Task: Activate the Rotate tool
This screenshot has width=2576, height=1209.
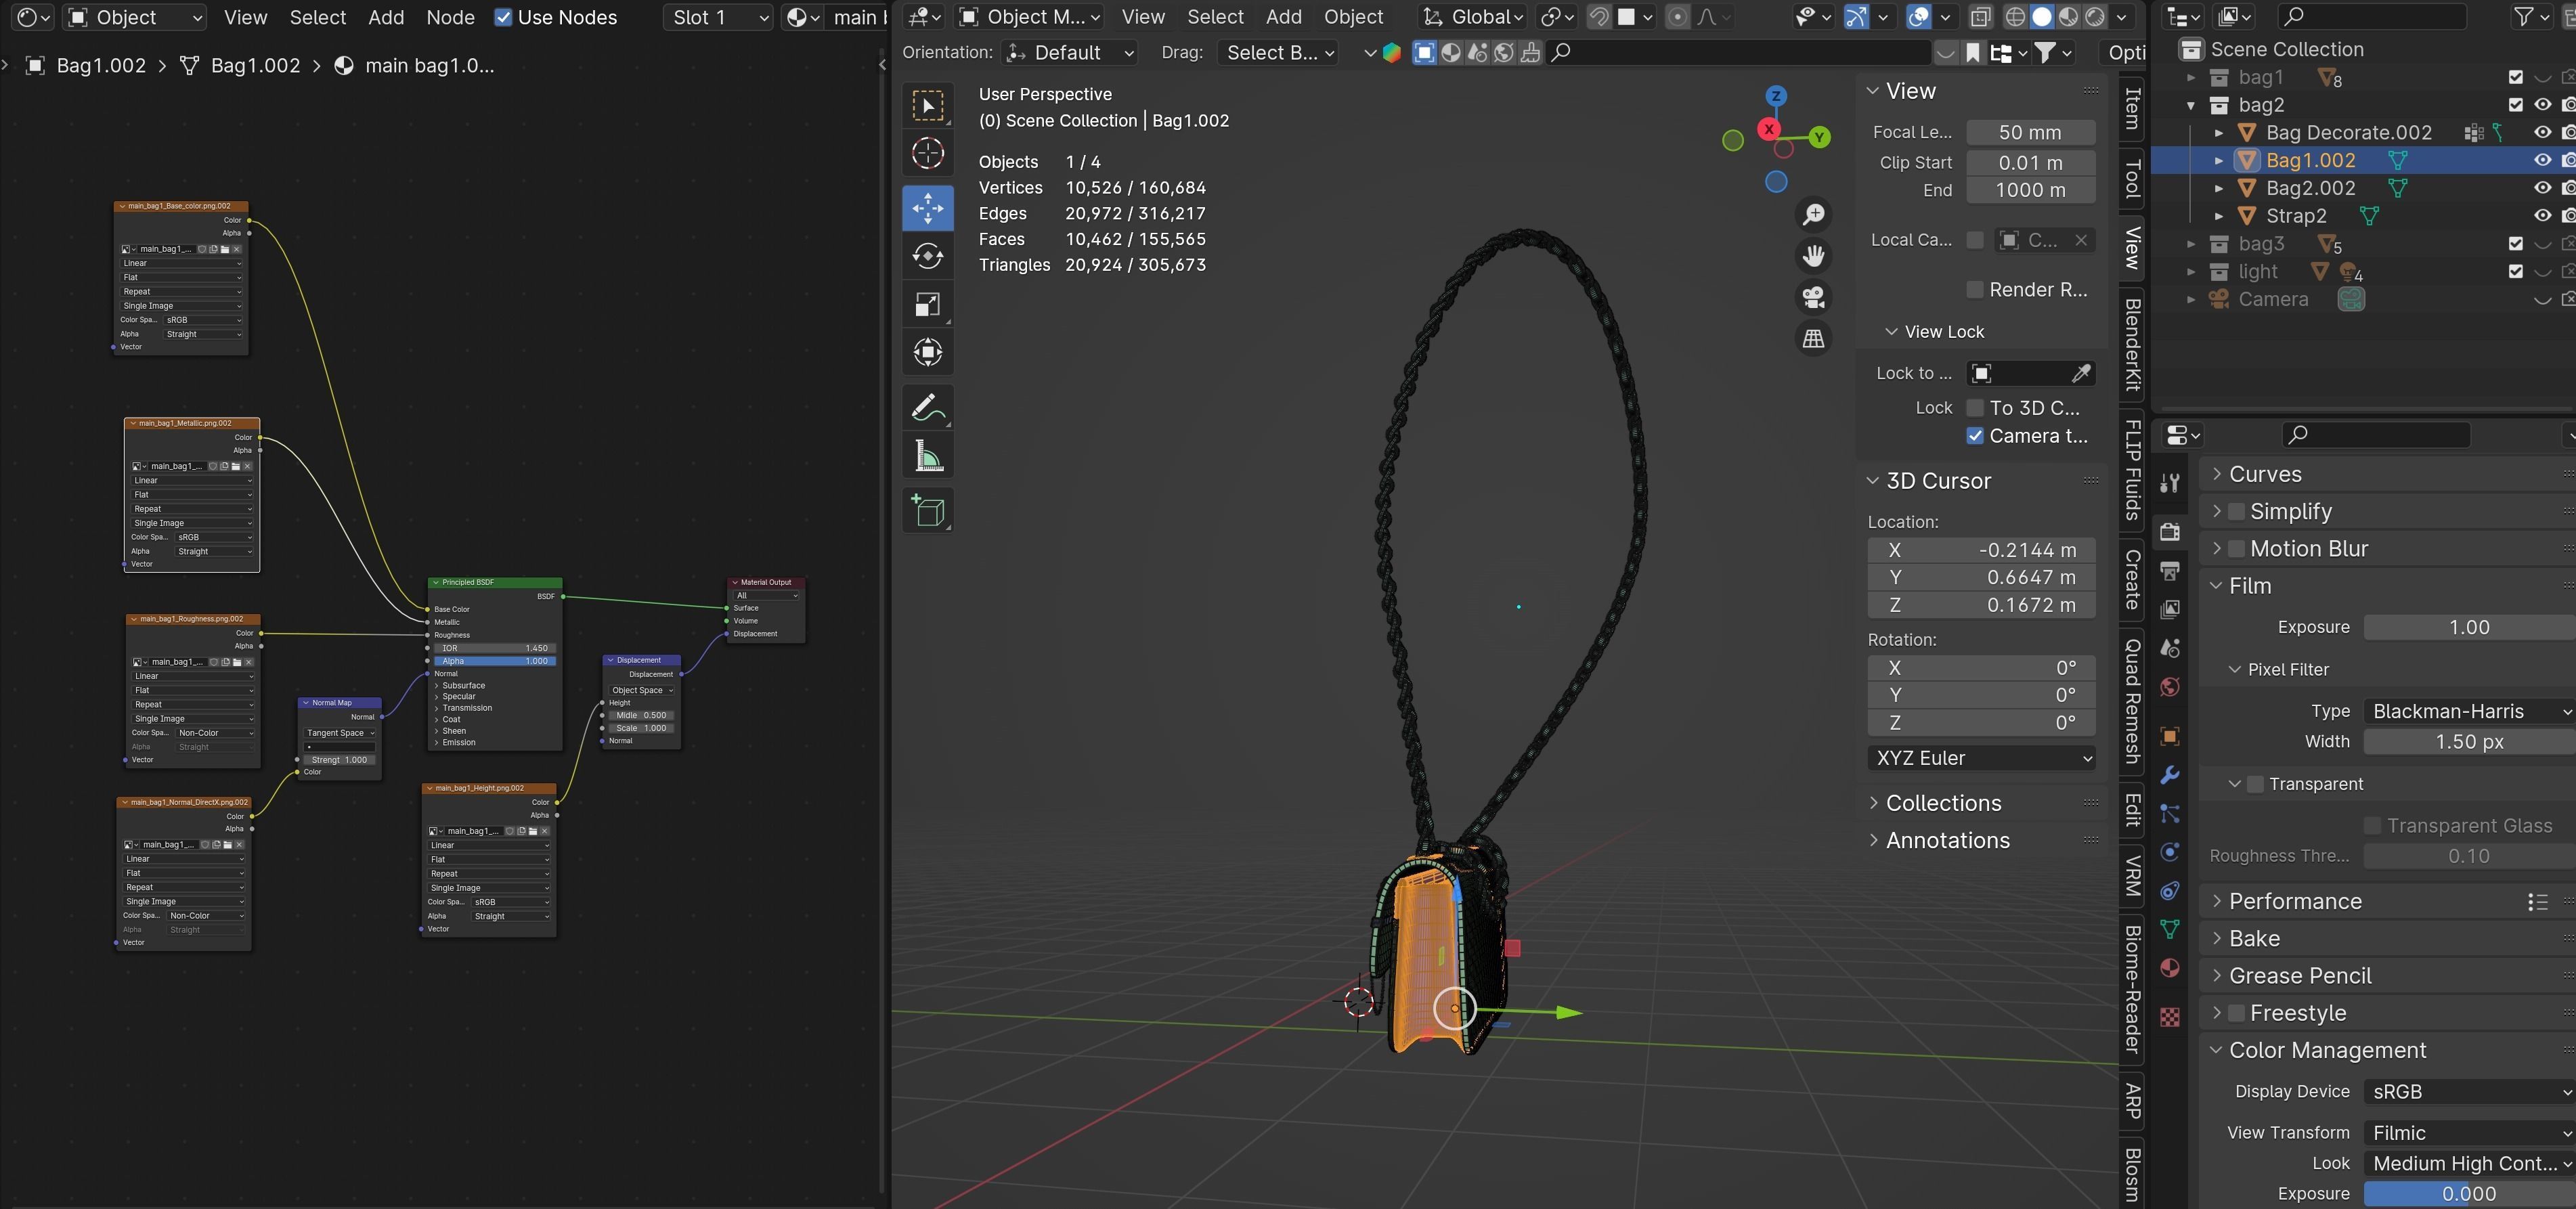Action: coord(927,256)
